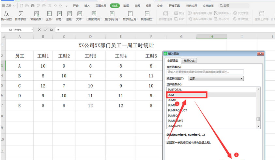Open the 查找与引用 functions icon
The image size is (275, 160).
[112, 14]
